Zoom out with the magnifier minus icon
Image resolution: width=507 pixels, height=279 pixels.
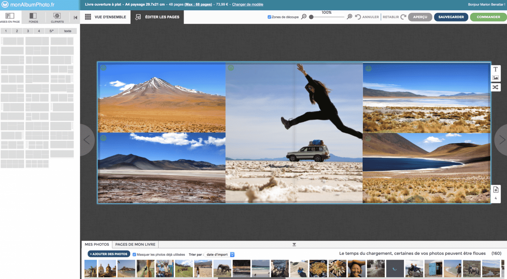(x=304, y=17)
